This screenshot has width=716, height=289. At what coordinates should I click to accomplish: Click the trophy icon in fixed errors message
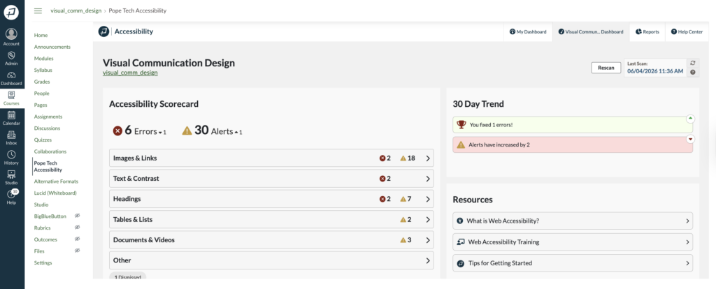click(x=461, y=124)
